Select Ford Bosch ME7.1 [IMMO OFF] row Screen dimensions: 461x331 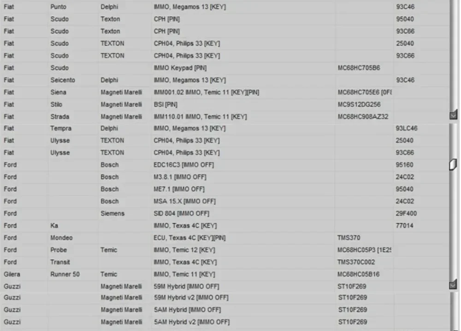[x=225, y=189]
